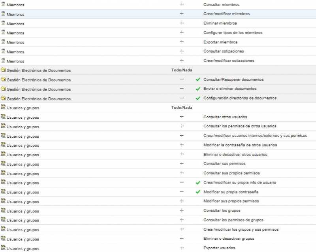Viewport: 316px width, 252px height.
Task: Click Eliminar o desactivar grupos text
Action: [229, 239]
